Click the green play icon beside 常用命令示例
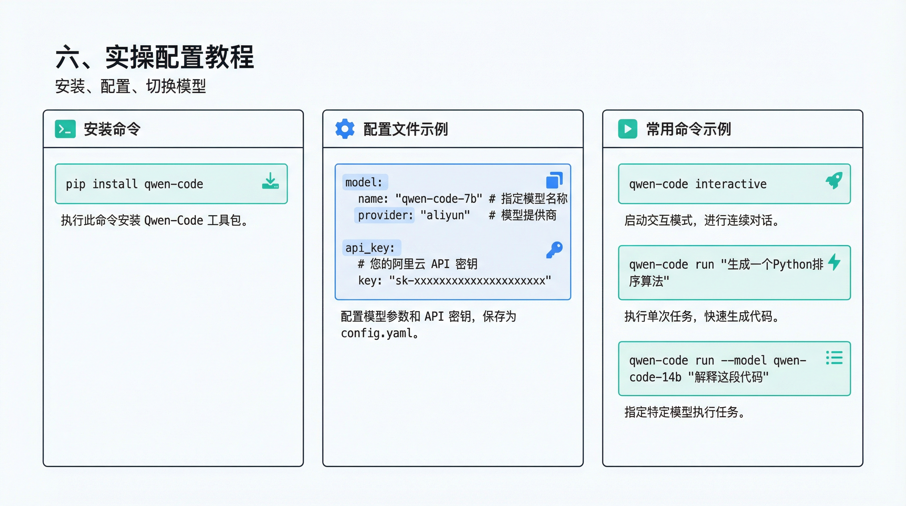The width and height of the screenshot is (906, 506). click(627, 129)
